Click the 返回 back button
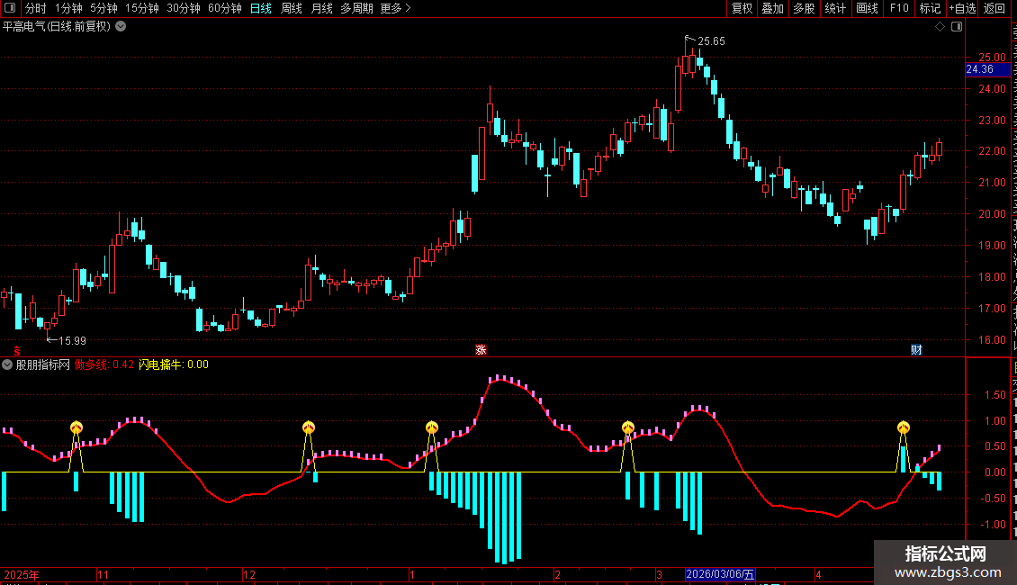The height and width of the screenshot is (585, 1017). [994, 8]
